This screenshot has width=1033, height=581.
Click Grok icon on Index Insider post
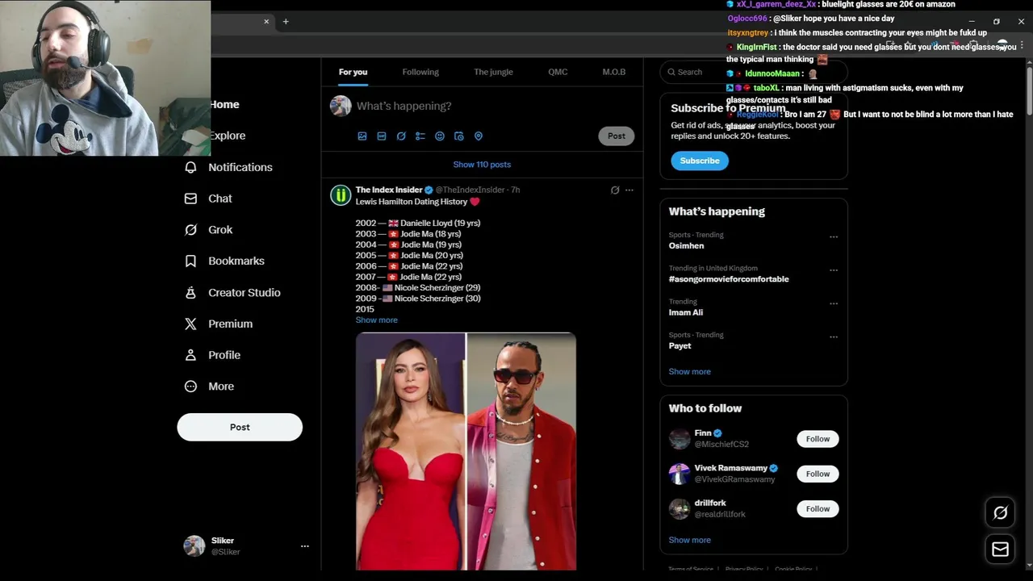(615, 190)
